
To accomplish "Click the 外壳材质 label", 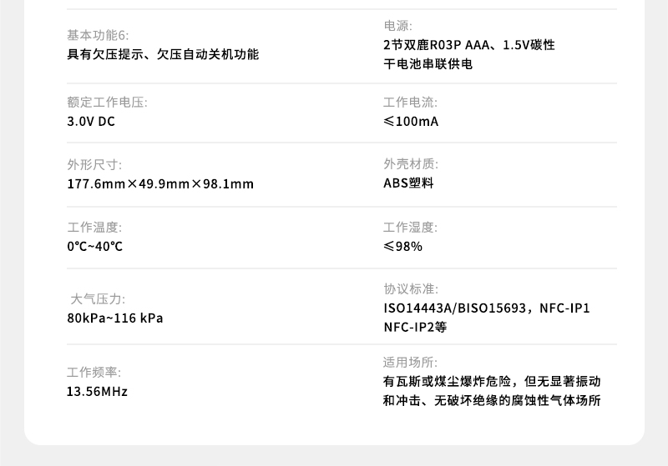I will click(x=410, y=164).
